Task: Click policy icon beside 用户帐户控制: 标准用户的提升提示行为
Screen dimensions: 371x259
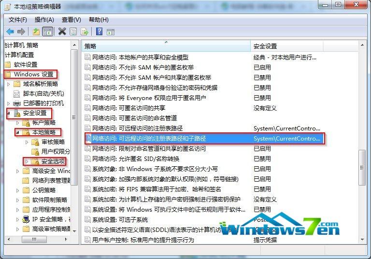Action: pyautogui.click(x=87, y=240)
